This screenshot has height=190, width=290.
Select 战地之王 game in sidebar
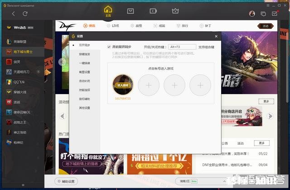coord(23,122)
